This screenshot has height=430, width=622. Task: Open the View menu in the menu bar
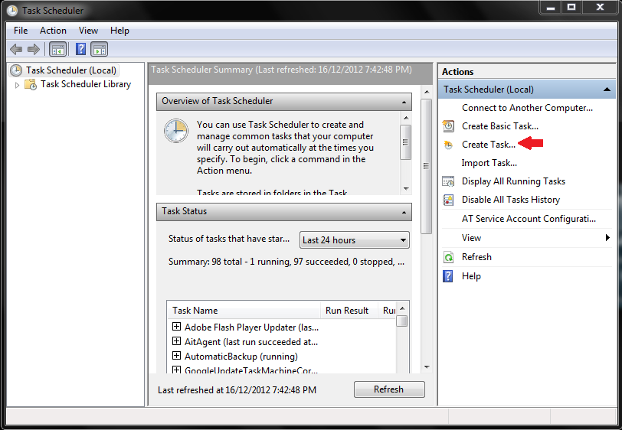click(x=88, y=31)
